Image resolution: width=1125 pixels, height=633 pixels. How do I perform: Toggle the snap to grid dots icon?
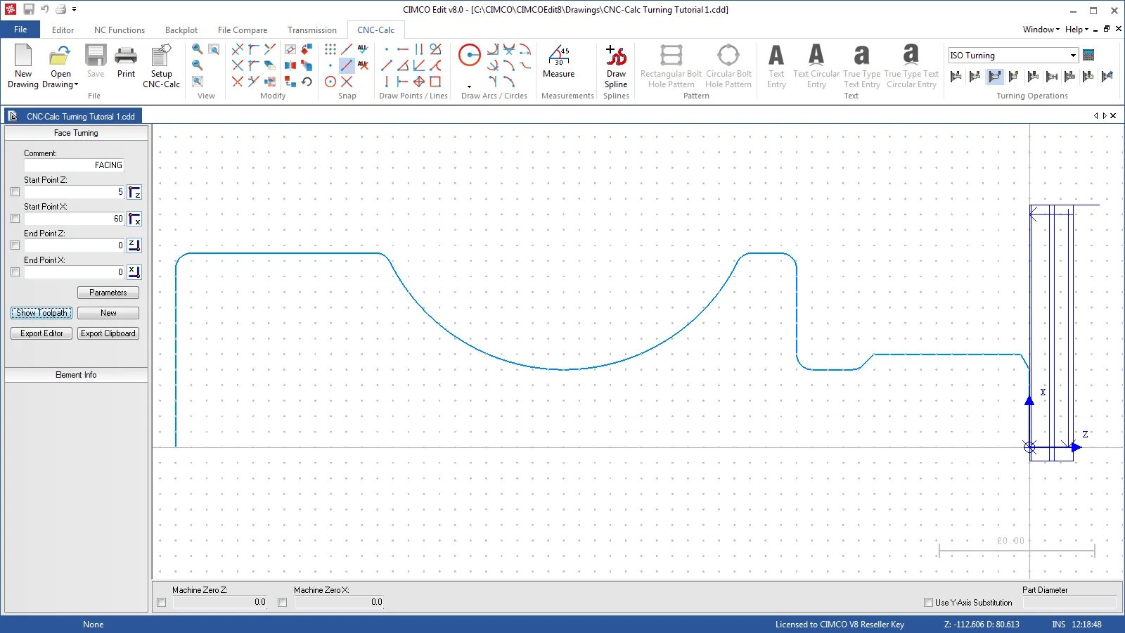(330, 49)
